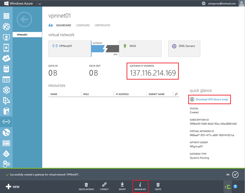Click the gateway VPN connection graphic

105,49
